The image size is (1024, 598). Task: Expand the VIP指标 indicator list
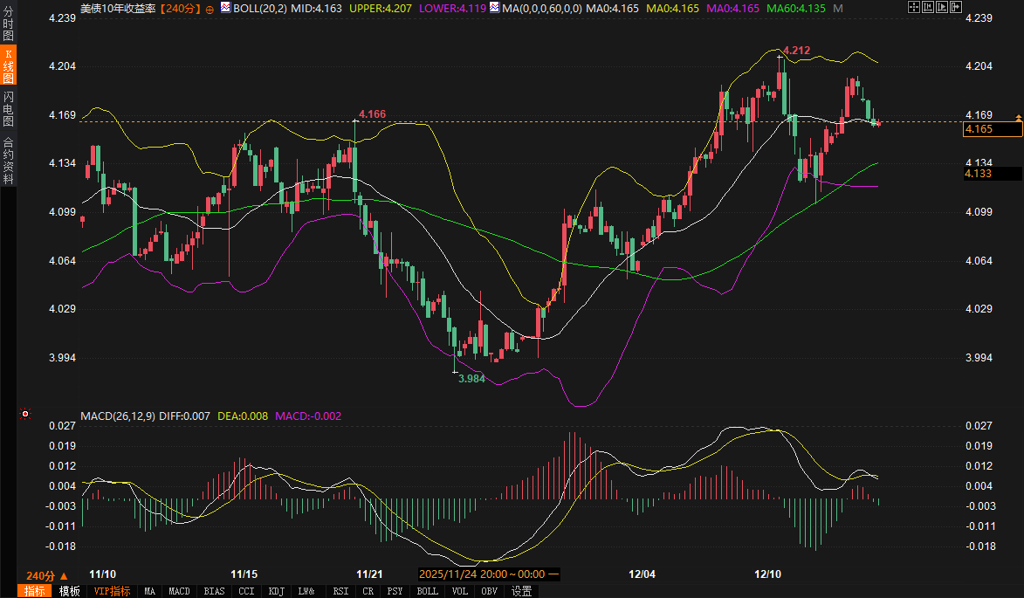112,591
